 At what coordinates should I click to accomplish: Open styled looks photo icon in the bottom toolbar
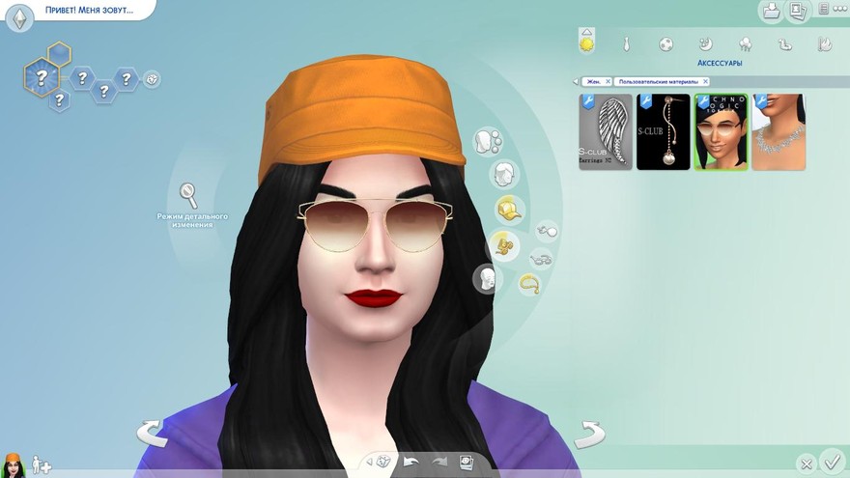click(467, 463)
